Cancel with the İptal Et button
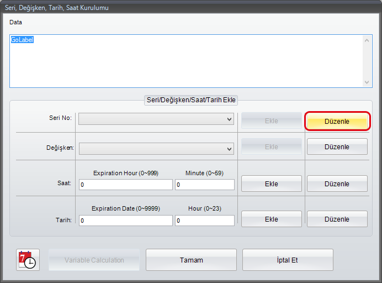 288,260
